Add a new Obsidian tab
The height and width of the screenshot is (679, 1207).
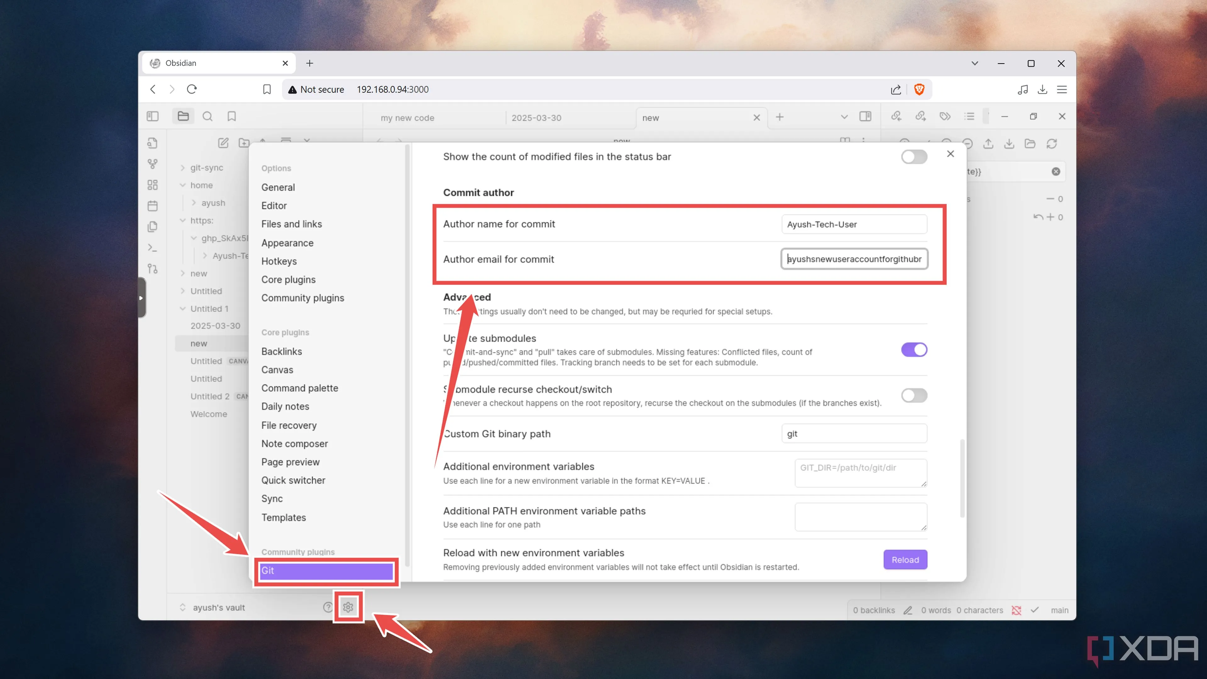(x=779, y=117)
